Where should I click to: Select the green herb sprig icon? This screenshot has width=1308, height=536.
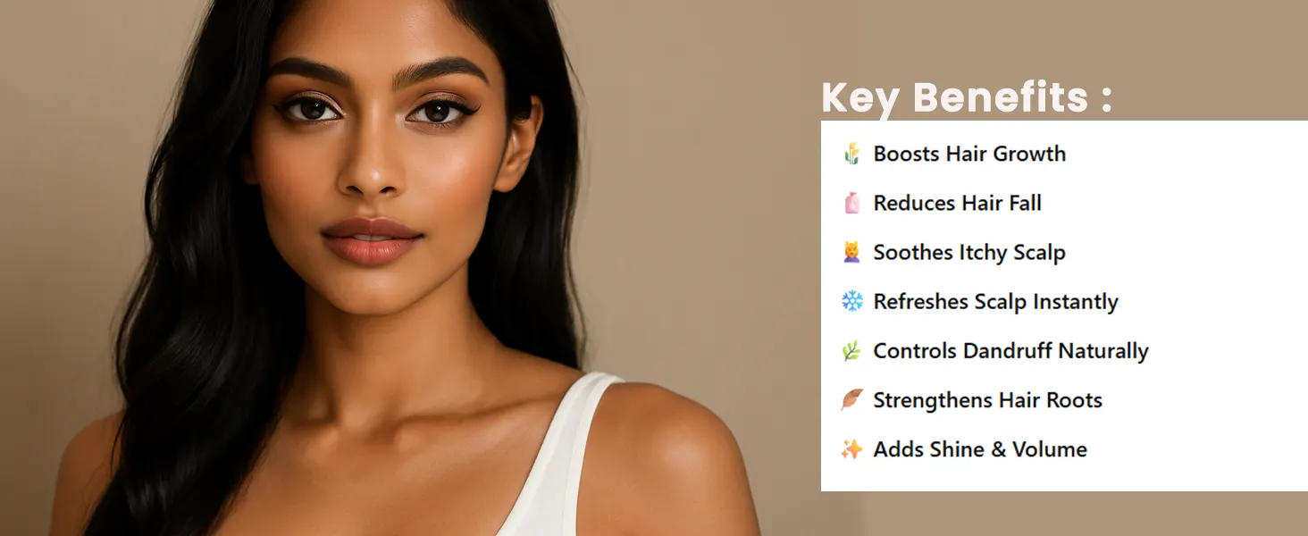851,351
